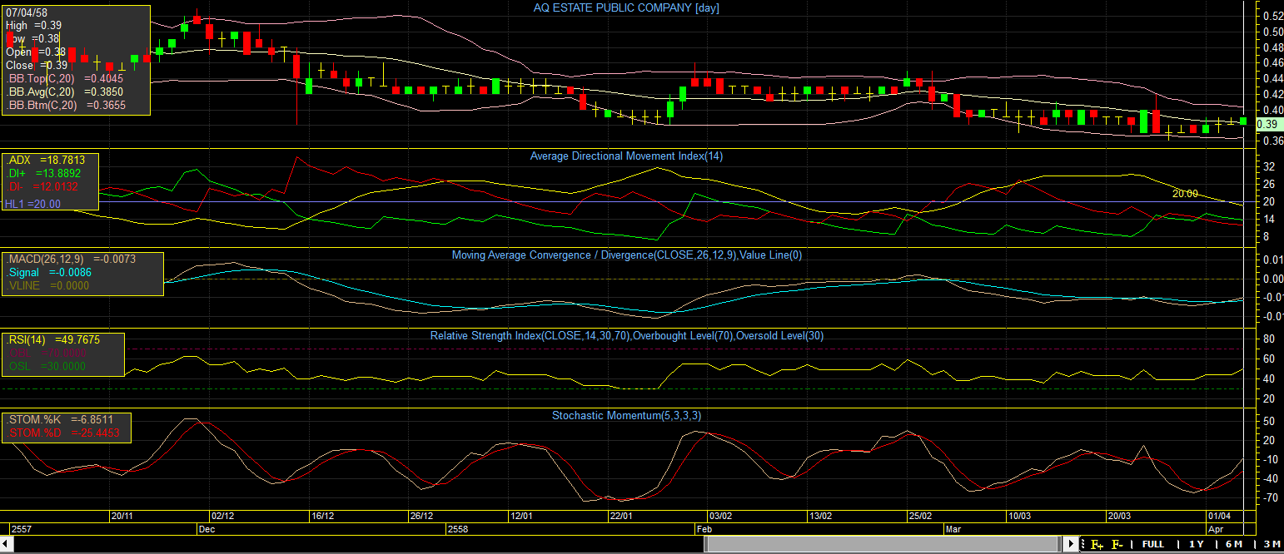This screenshot has width=1284, height=554.
Task: Click the F- zoom out icon
Action: point(1117,545)
